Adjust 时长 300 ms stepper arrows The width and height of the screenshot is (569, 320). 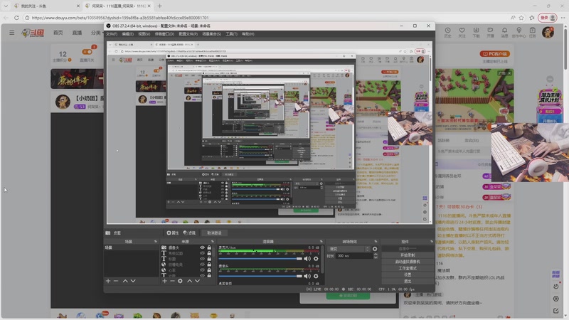[x=376, y=256]
